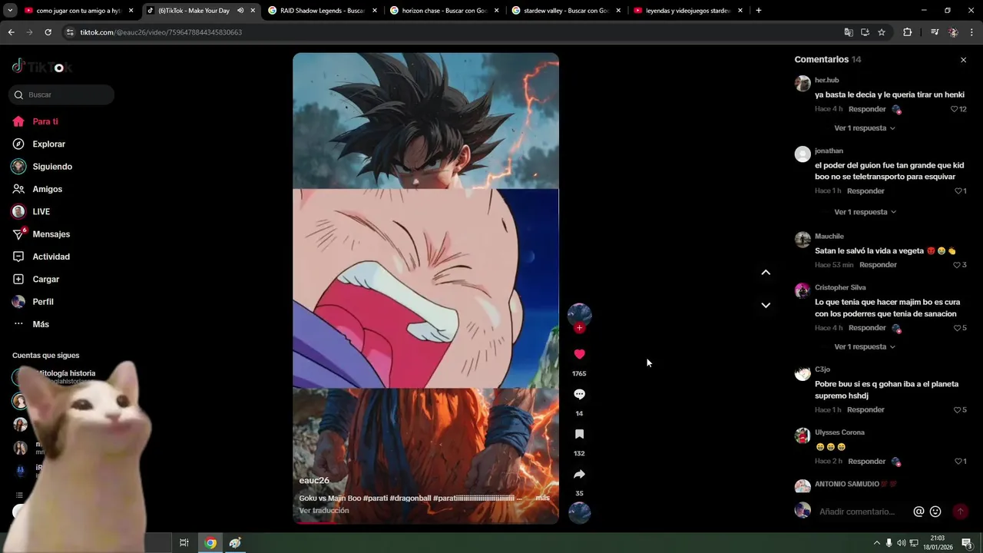
Task: Open her.hub's profile avatar
Action: [x=803, y=84]
